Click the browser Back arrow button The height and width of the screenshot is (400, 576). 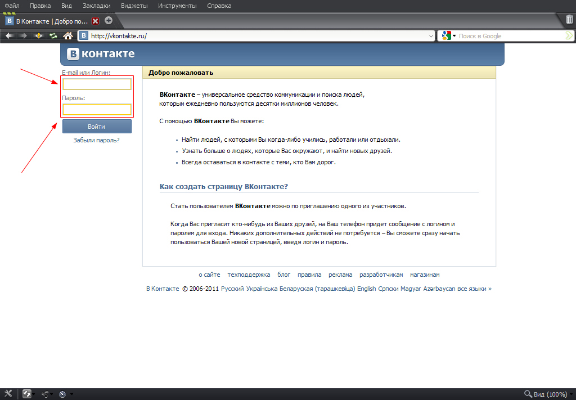[x=9, y=36]
